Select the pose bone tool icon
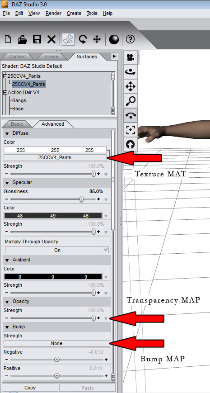The height and width of the screenshot is (393, 210). [x=68, y=39]
